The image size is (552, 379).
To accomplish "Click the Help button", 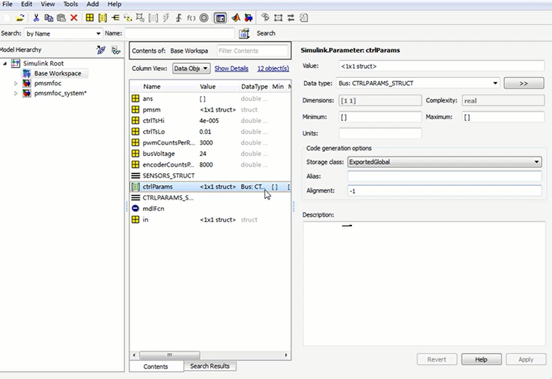I will (x=481, y=360).
